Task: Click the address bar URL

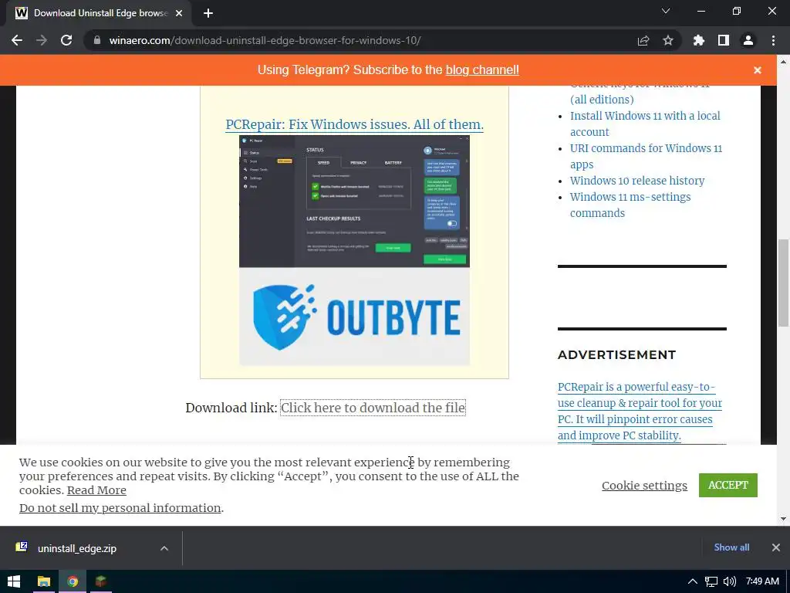Action: click(265, 40)
